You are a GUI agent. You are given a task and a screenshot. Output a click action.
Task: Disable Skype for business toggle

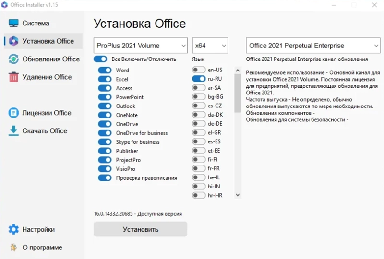click(x=105, y=142)
